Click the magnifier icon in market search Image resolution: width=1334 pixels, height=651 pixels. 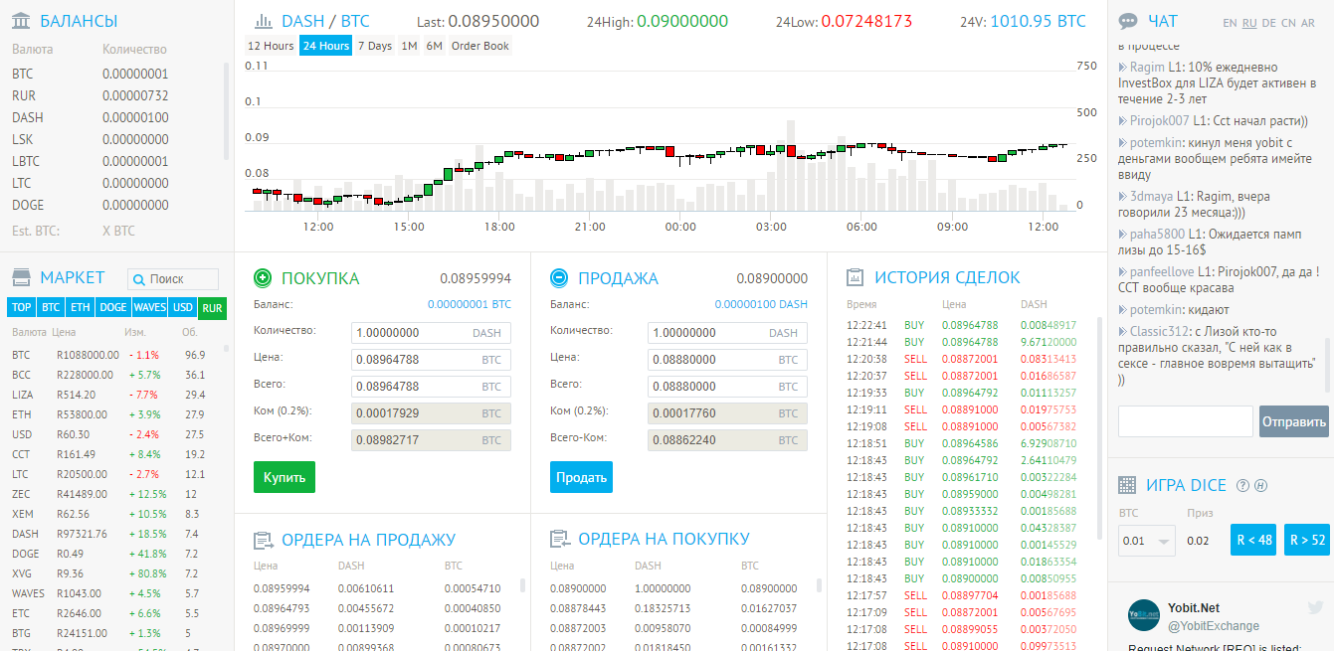pos(138,279)
